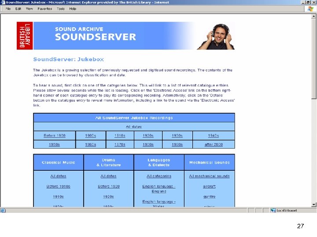Open the Favorites menu

pyautogui.click(x=44, y=9)
